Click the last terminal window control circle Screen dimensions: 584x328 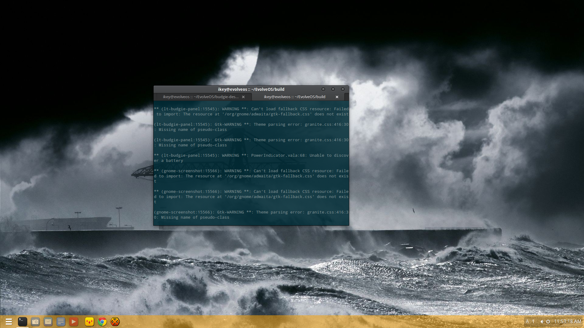343,89
